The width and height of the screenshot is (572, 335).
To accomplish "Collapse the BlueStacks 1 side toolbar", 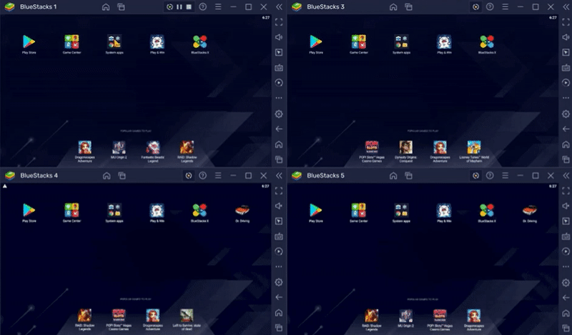I will click(x=279, y=7).
